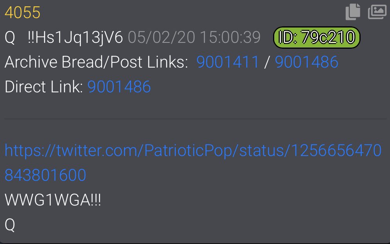Click the Direct Link label

[44, 87]
